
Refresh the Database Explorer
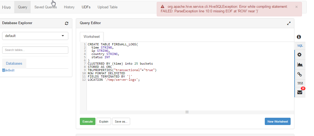pyautogui.click(x=67, y=23)
